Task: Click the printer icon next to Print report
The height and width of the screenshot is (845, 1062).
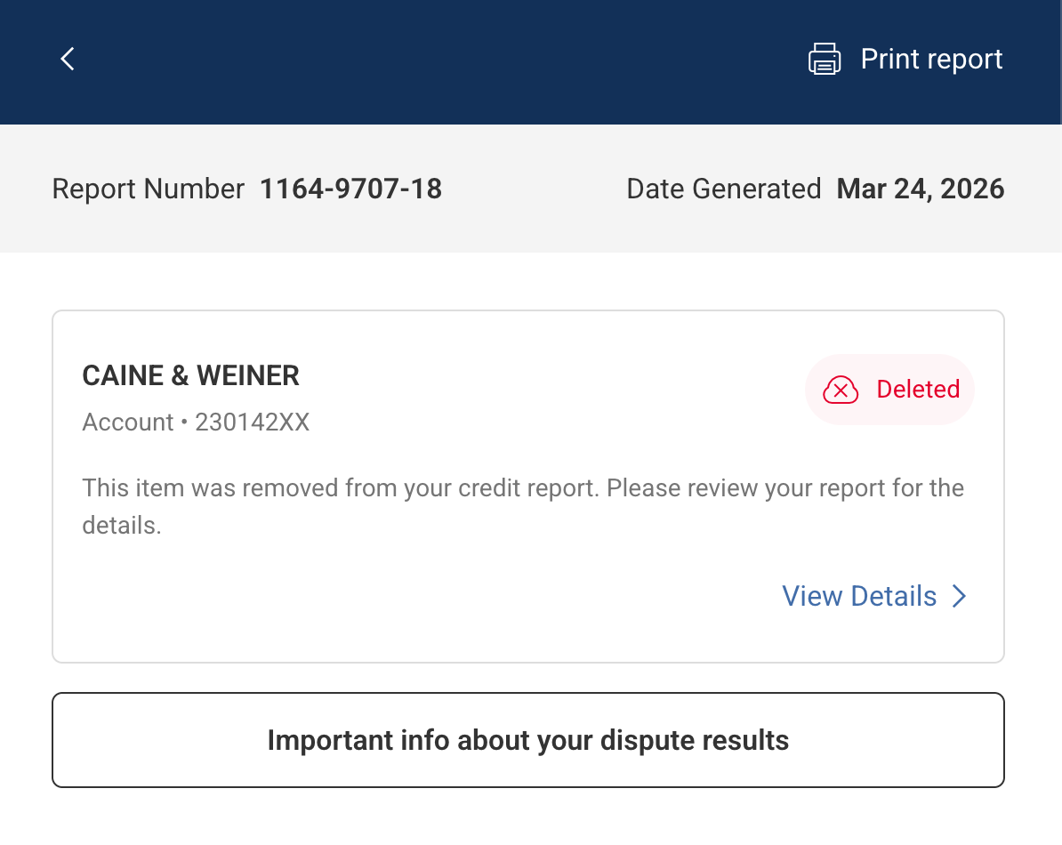Action: tap(824, 59)
